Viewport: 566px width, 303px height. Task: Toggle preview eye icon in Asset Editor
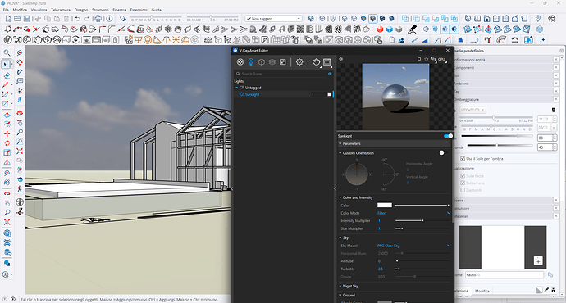click(340, 59)
